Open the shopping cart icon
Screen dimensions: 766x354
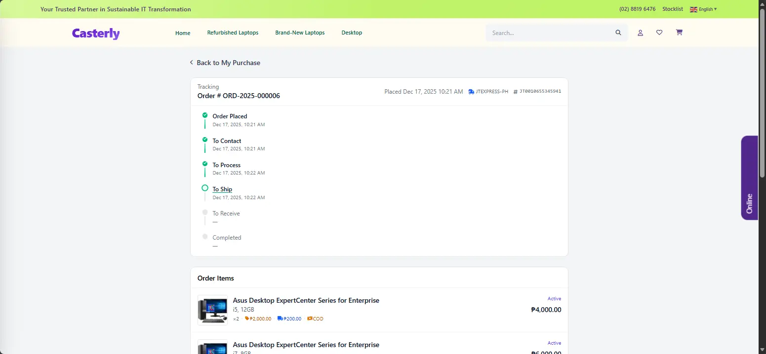tap(679, 33)
